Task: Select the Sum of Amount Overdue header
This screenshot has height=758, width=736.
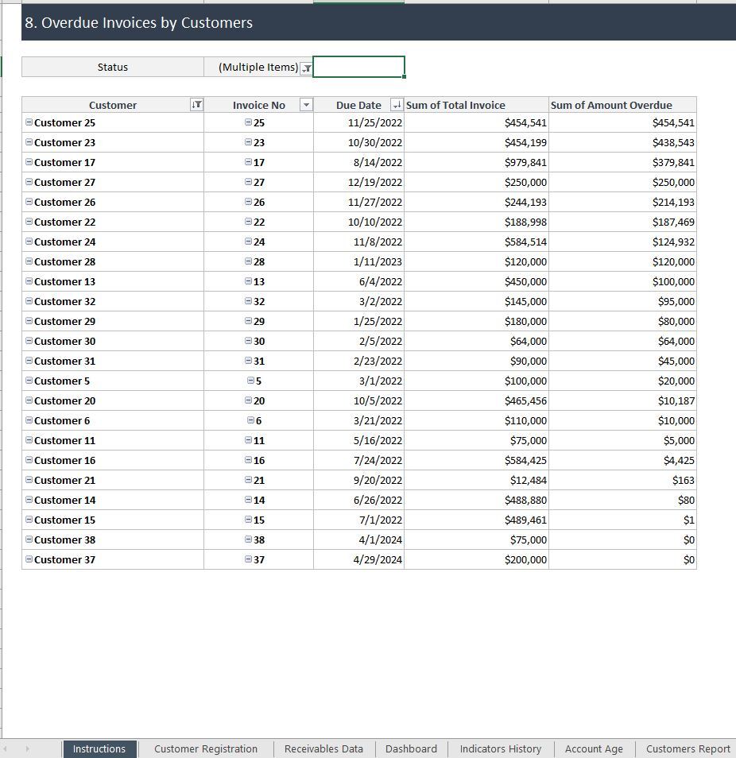Action: [x=622, y=105]
